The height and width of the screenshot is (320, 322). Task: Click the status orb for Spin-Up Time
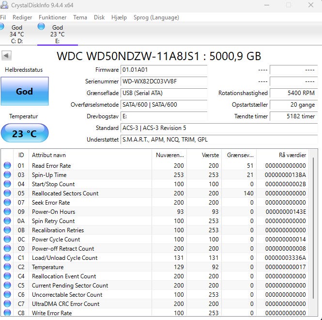(x=7, y=175)
